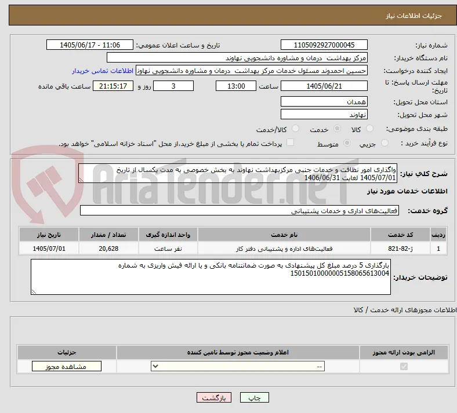Image resolution: width=457 pixels, height=413 pixels.
Task: Open اطلاعات تماس خریدار link
Action: tap(103, 71)
